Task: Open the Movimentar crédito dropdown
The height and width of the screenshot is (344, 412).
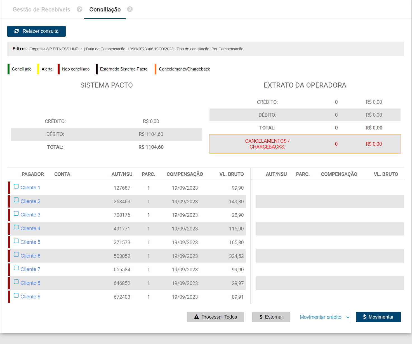Action: [x=321, y=317]
